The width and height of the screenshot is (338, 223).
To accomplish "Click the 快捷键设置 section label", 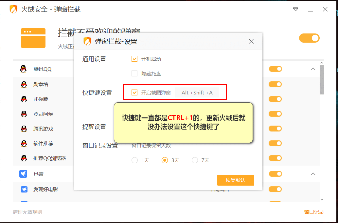I will coord(97,93).
